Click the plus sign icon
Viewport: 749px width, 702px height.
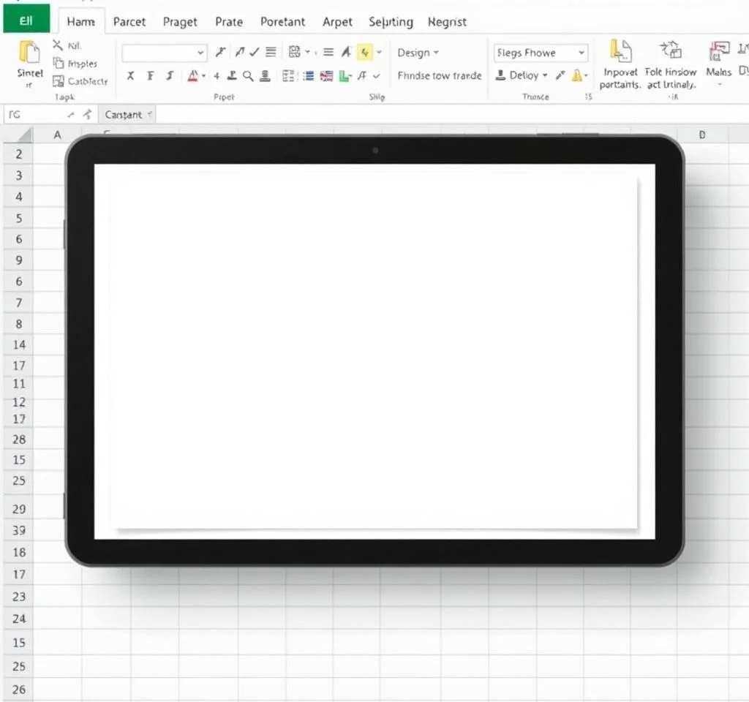click(217, 75)
